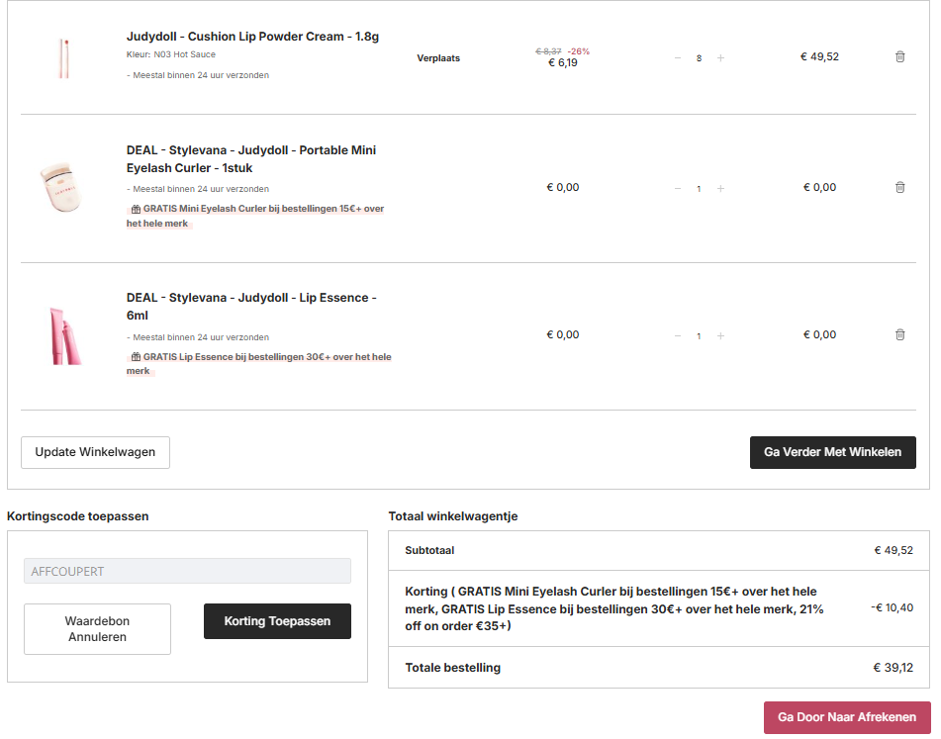Remove the Lip Essence item via trash icon

click(899, 334)
